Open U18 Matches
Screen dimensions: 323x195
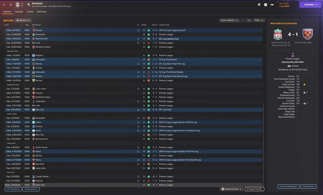pyautogui.click(x=31, y=189)
